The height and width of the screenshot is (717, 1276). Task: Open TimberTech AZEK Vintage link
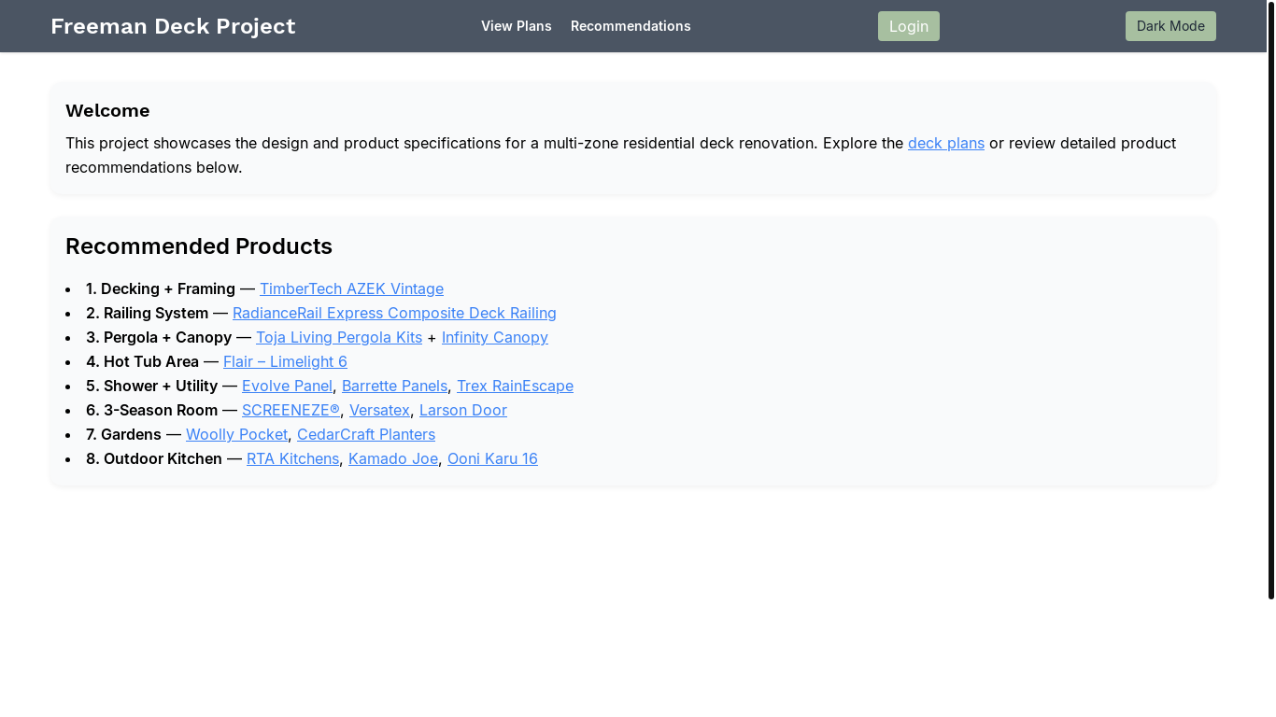coord(351,288)
